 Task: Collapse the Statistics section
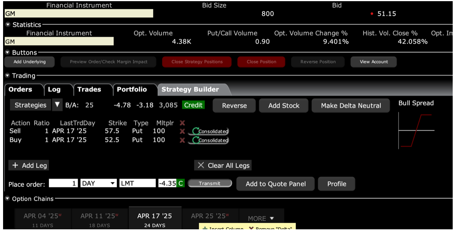(x=8, y=25)
